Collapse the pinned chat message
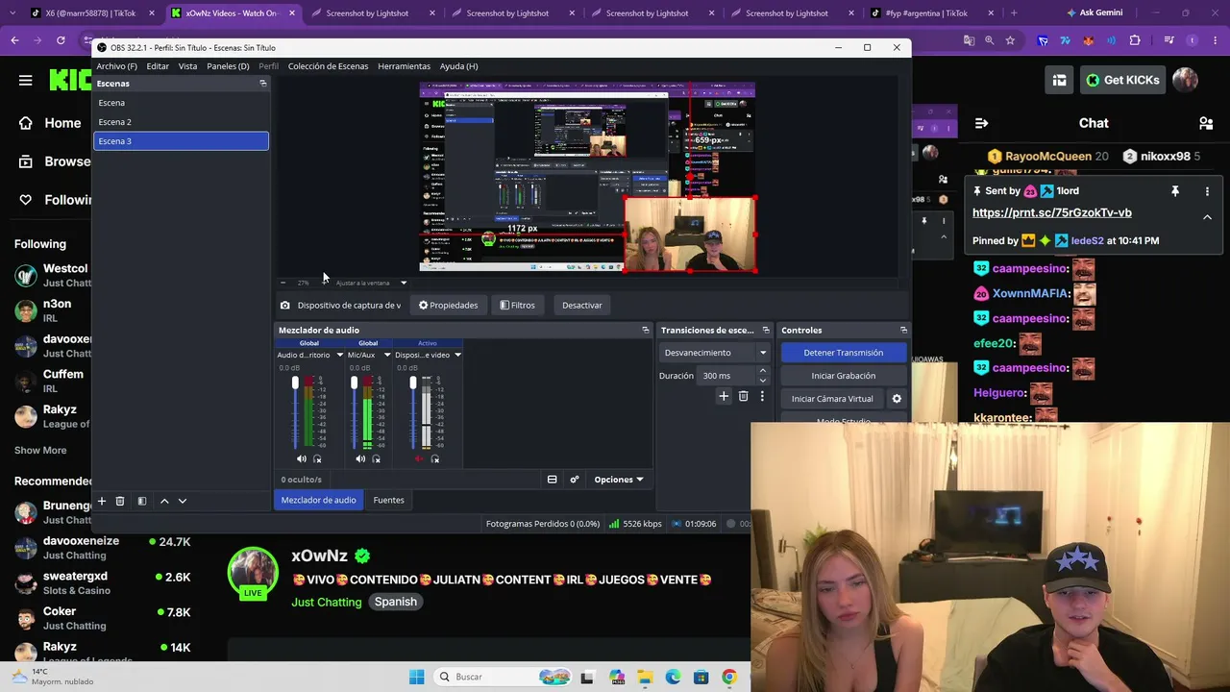The image size is (1230, 692). coord(1207,217)
